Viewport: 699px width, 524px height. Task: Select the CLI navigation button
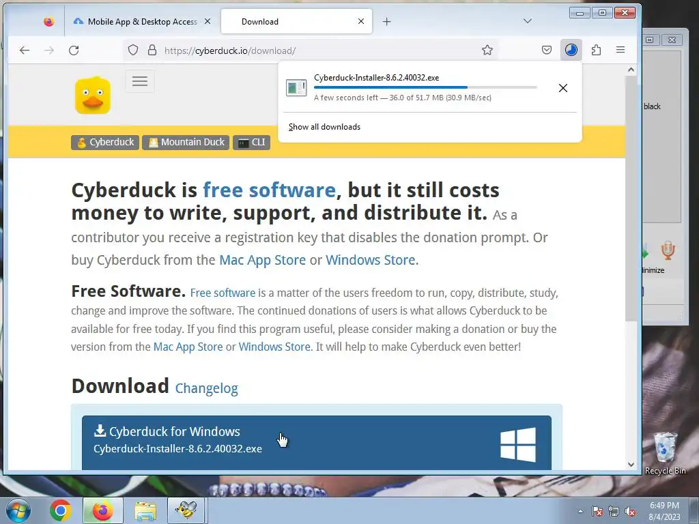click(251, 142)
